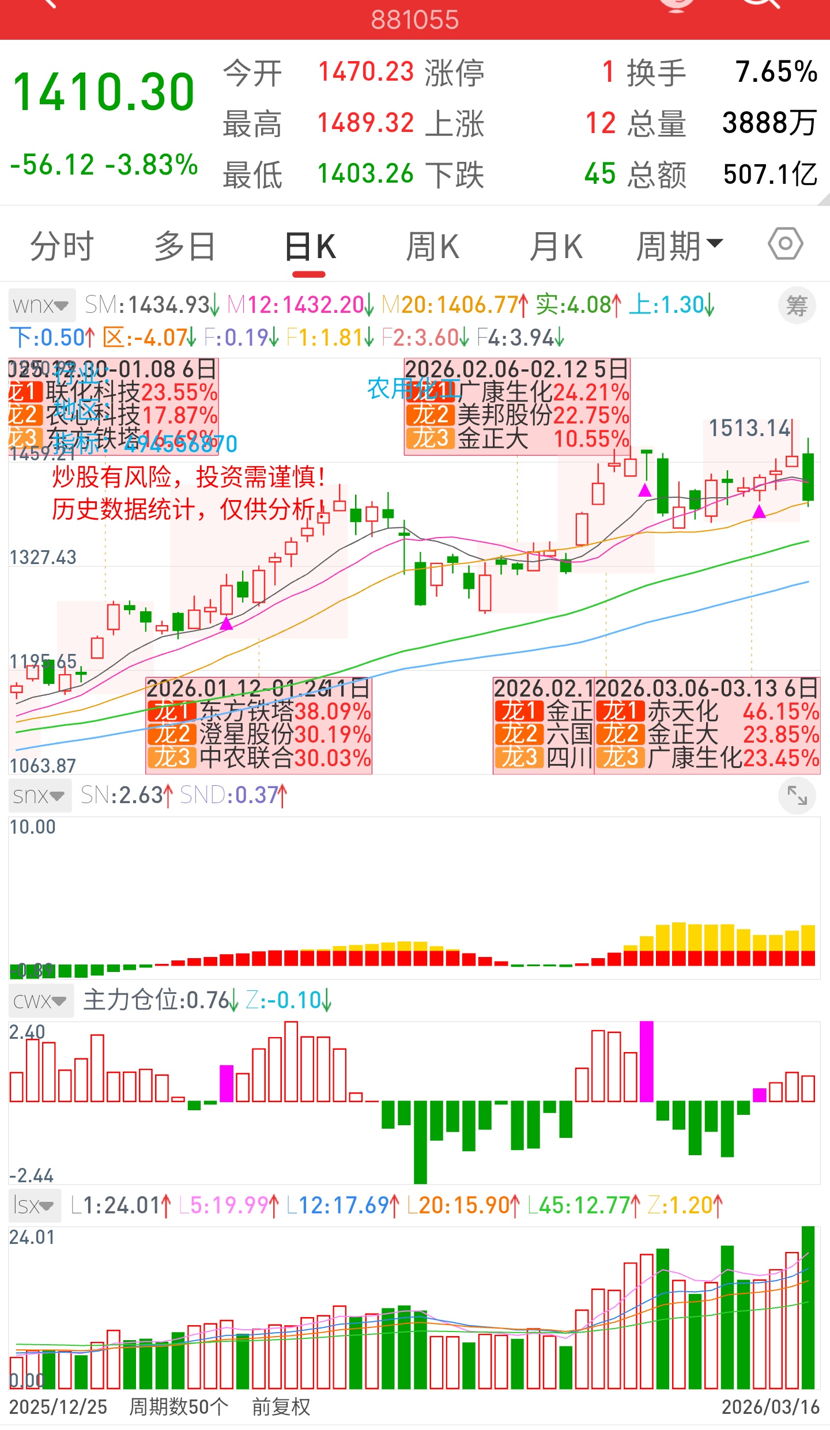
Task: Open the 周期 period dropdown
Action: (679, 246)
